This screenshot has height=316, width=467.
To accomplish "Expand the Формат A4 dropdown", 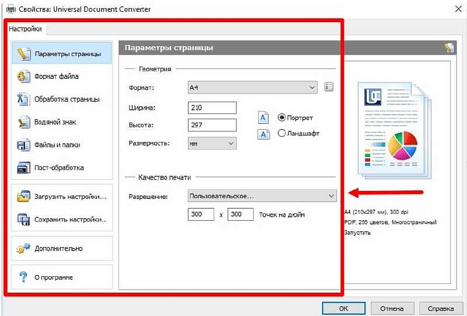I will point(252,88).
